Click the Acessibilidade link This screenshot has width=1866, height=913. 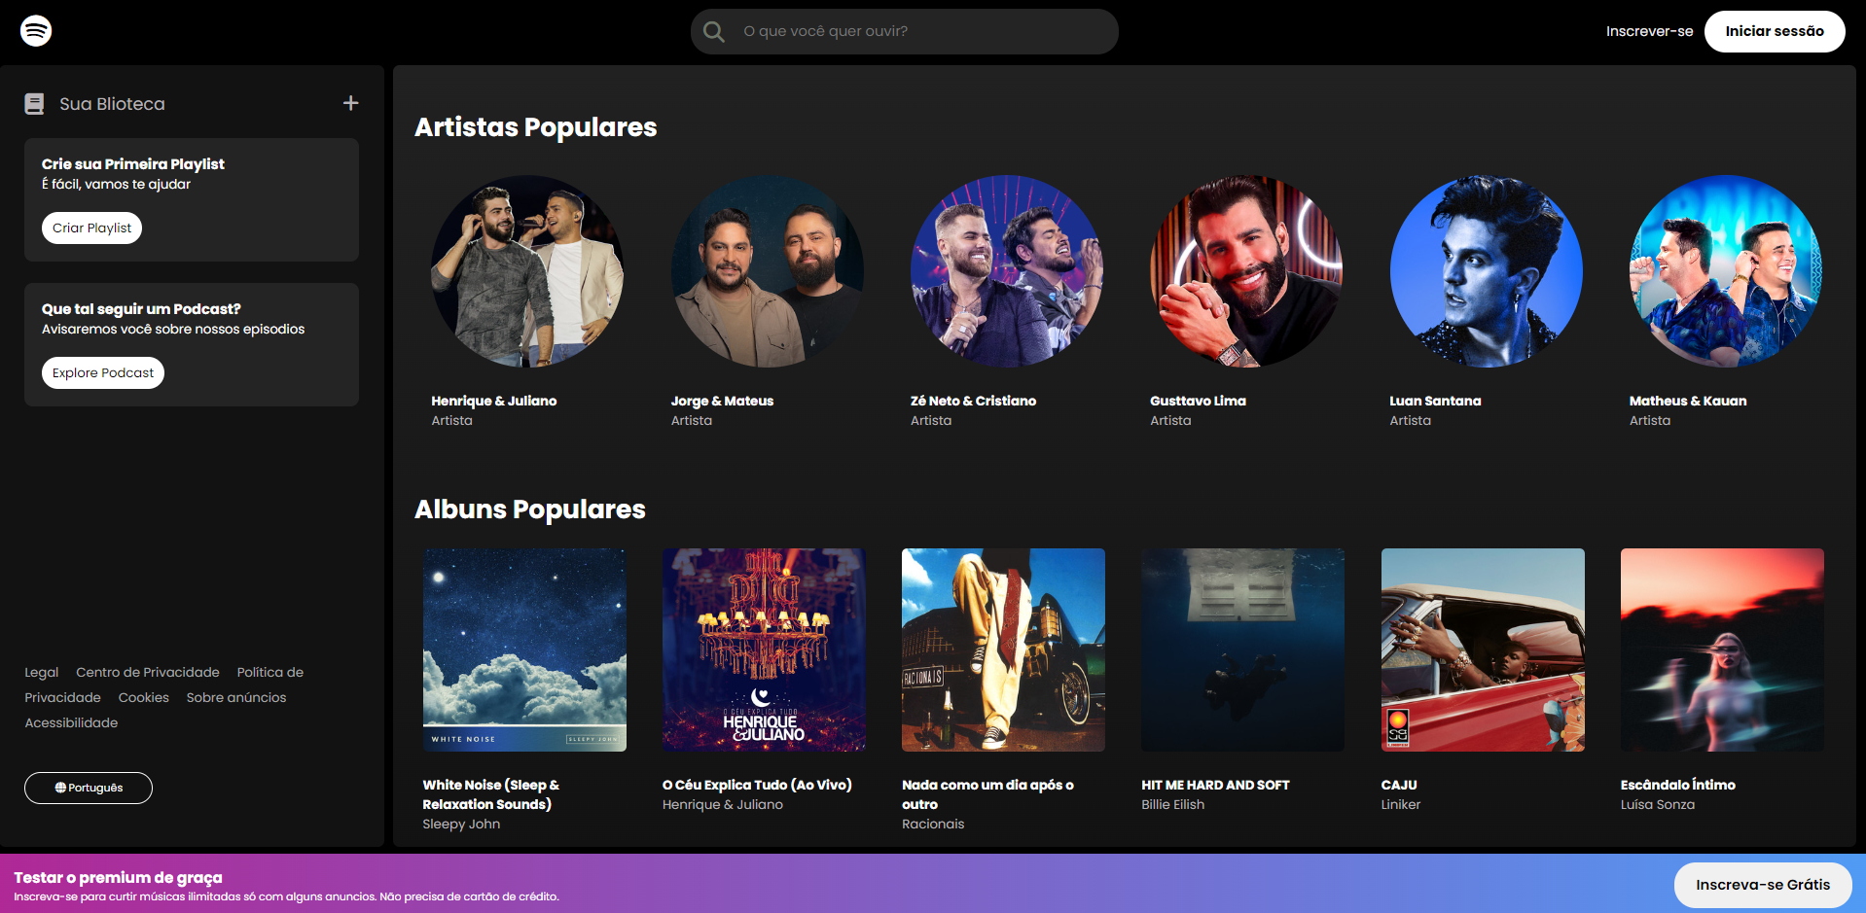pyautogui.click(x=70, y=722)
